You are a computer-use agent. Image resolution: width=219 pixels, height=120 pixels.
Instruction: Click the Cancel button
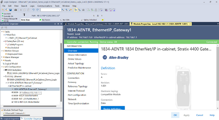[200, 115]
